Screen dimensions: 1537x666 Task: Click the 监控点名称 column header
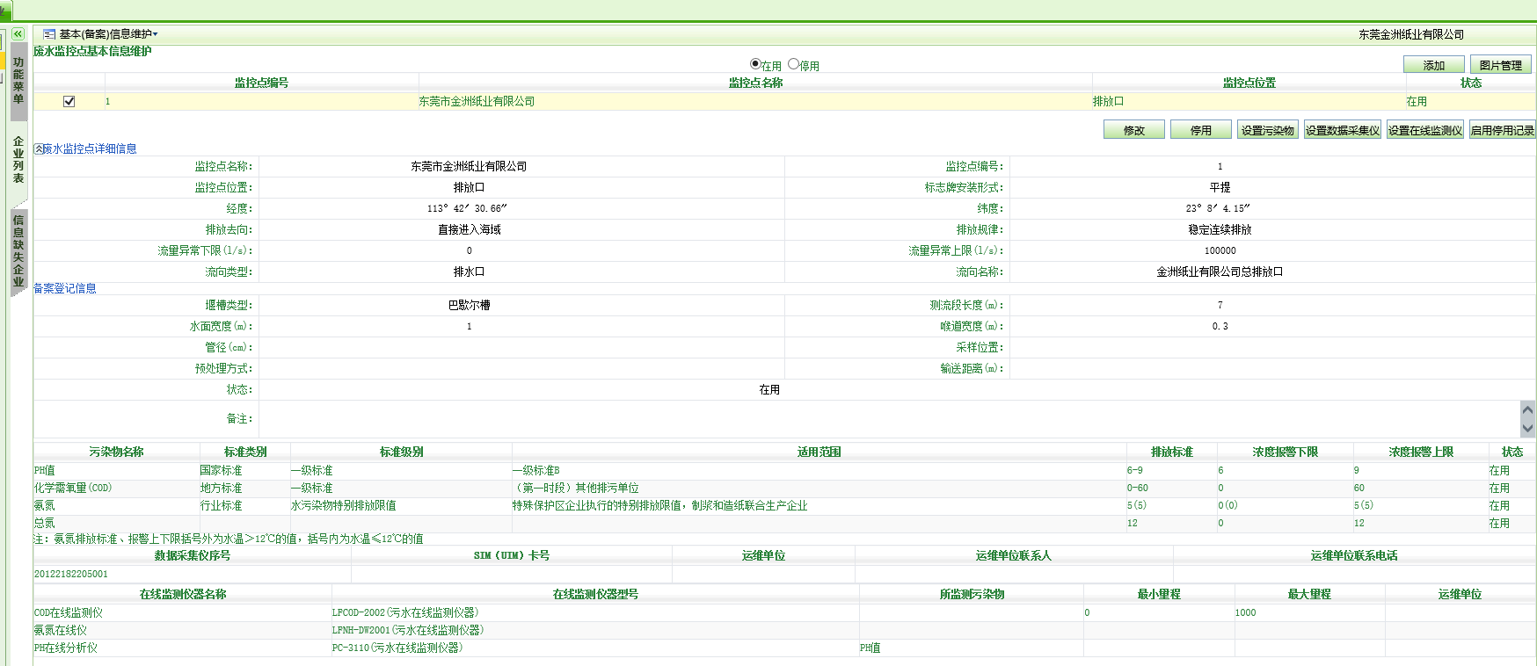click(x=755, y=83)
